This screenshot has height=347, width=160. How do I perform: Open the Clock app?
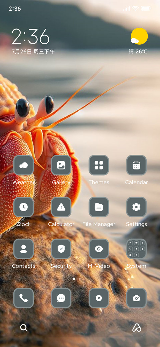click(23, 207)
